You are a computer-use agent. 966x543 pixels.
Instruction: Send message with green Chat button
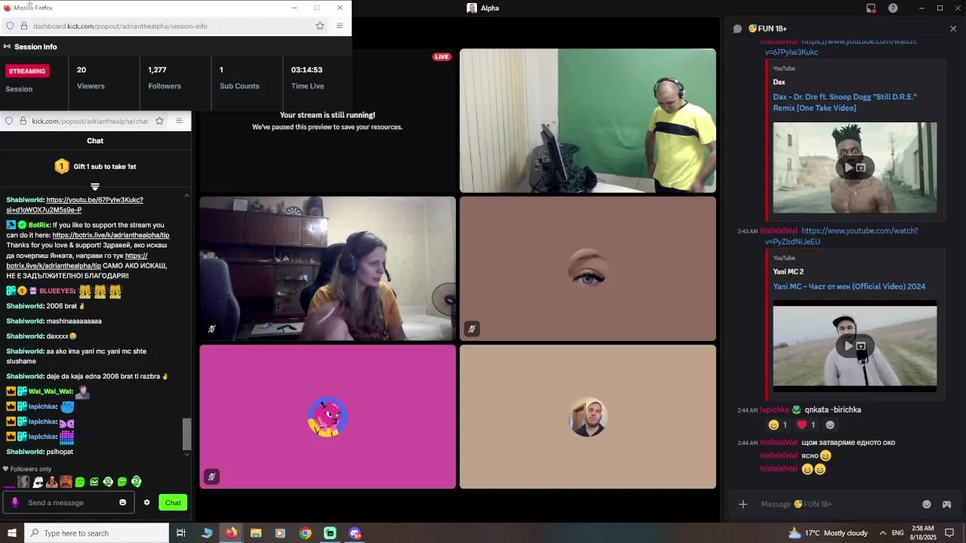[173, 502]
